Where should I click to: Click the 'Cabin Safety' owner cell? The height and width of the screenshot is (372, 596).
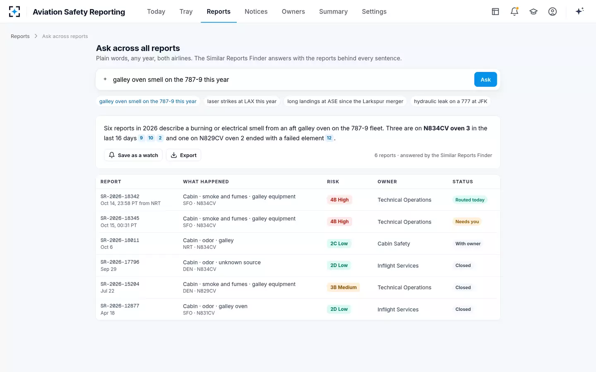pyautogui.click(x=394, y=243)
